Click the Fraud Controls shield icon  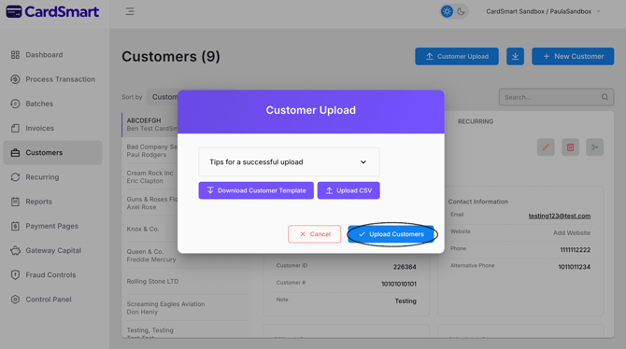tap(15, 274)
